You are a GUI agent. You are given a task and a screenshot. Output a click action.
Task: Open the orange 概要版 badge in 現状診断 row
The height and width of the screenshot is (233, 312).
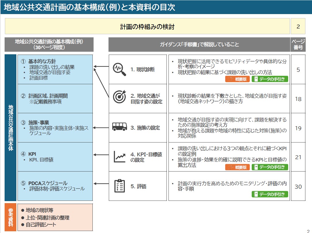237,79
